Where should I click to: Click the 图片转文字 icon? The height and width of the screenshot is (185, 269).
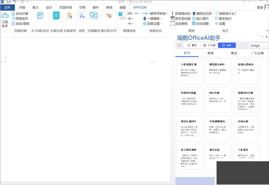[x=108, y=16]
